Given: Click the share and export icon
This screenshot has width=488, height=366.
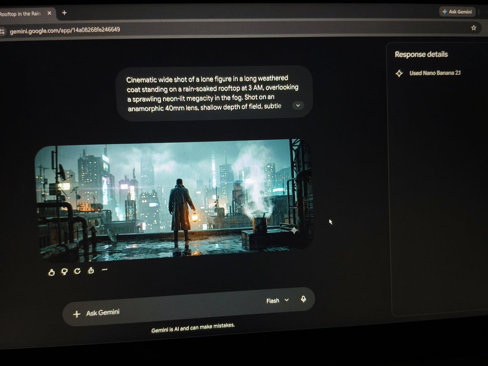Looking at the screenshot, I should click(91, 270).
